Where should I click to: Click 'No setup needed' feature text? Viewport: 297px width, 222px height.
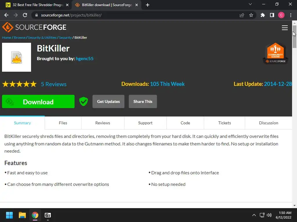169,184
